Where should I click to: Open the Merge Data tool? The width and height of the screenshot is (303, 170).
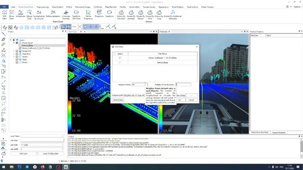29,15
